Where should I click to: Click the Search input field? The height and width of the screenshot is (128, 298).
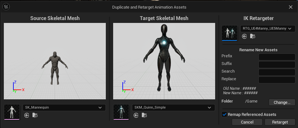pos(277,72)
